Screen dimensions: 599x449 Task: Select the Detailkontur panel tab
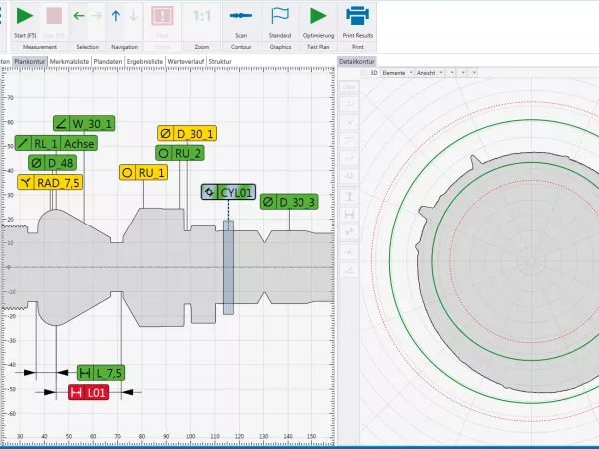coord(357,61)
